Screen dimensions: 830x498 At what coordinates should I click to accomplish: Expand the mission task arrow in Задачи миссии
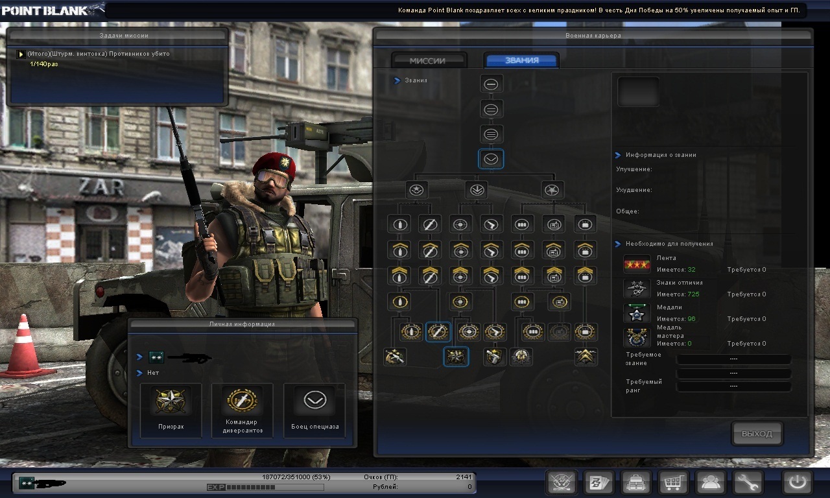pyautogui.click(x=21, y=54)
